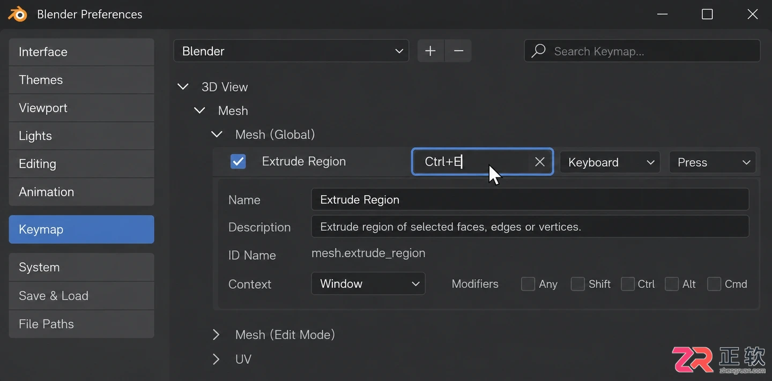Click the Blender logo in the title bar

18,14
